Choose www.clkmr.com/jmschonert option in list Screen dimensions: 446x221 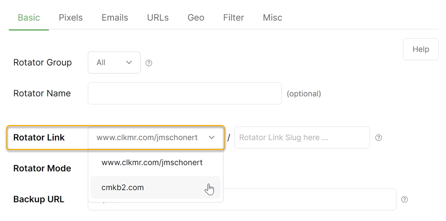click(152, 163)
